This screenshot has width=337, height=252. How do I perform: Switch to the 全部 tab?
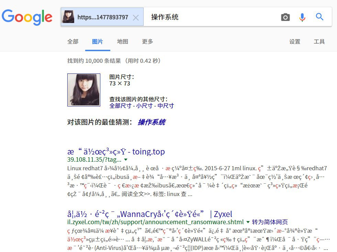(72, 42)
